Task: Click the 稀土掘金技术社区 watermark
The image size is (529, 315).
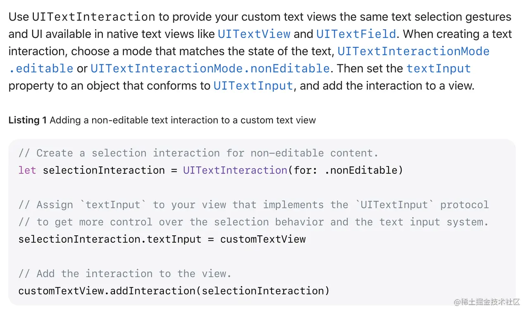Action: pyautogui.click(x=487, y=302)
